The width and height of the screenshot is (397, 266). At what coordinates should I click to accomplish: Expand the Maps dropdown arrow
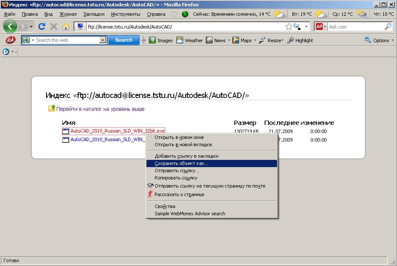(255, 40)
